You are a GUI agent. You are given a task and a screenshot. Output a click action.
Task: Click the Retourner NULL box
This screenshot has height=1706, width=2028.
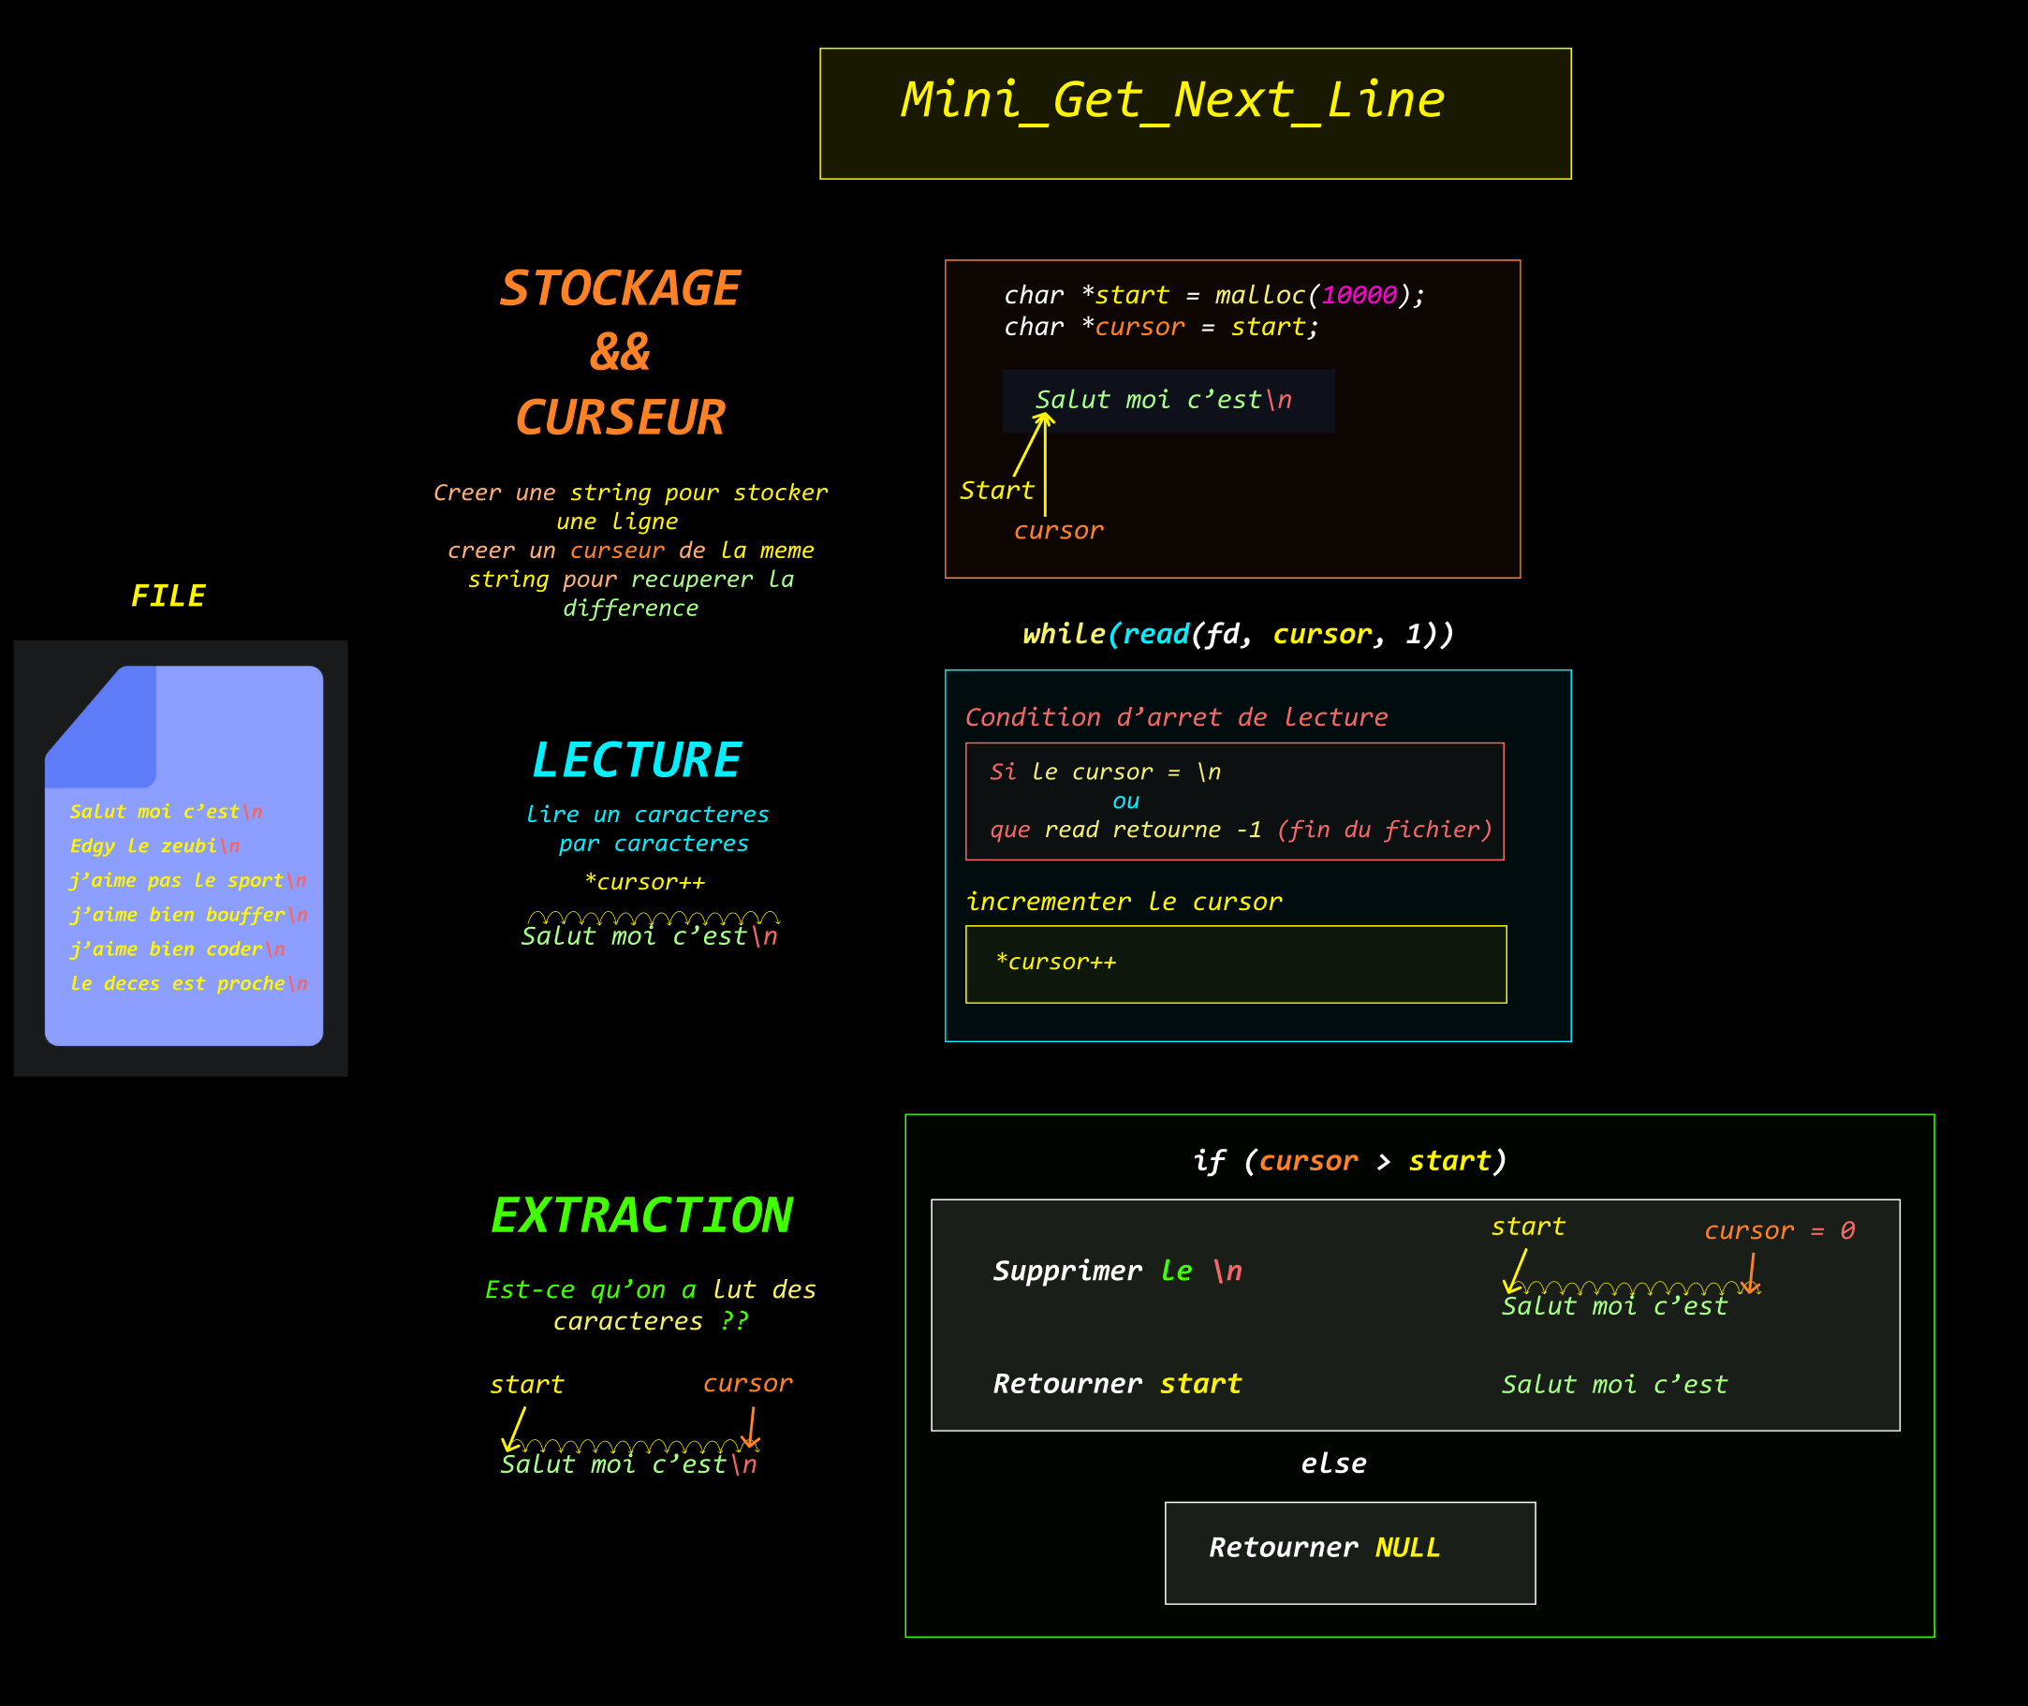click(x=1349, y=1552)
